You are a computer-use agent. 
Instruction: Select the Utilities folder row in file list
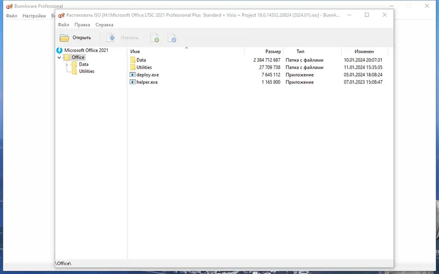[257, 67]
